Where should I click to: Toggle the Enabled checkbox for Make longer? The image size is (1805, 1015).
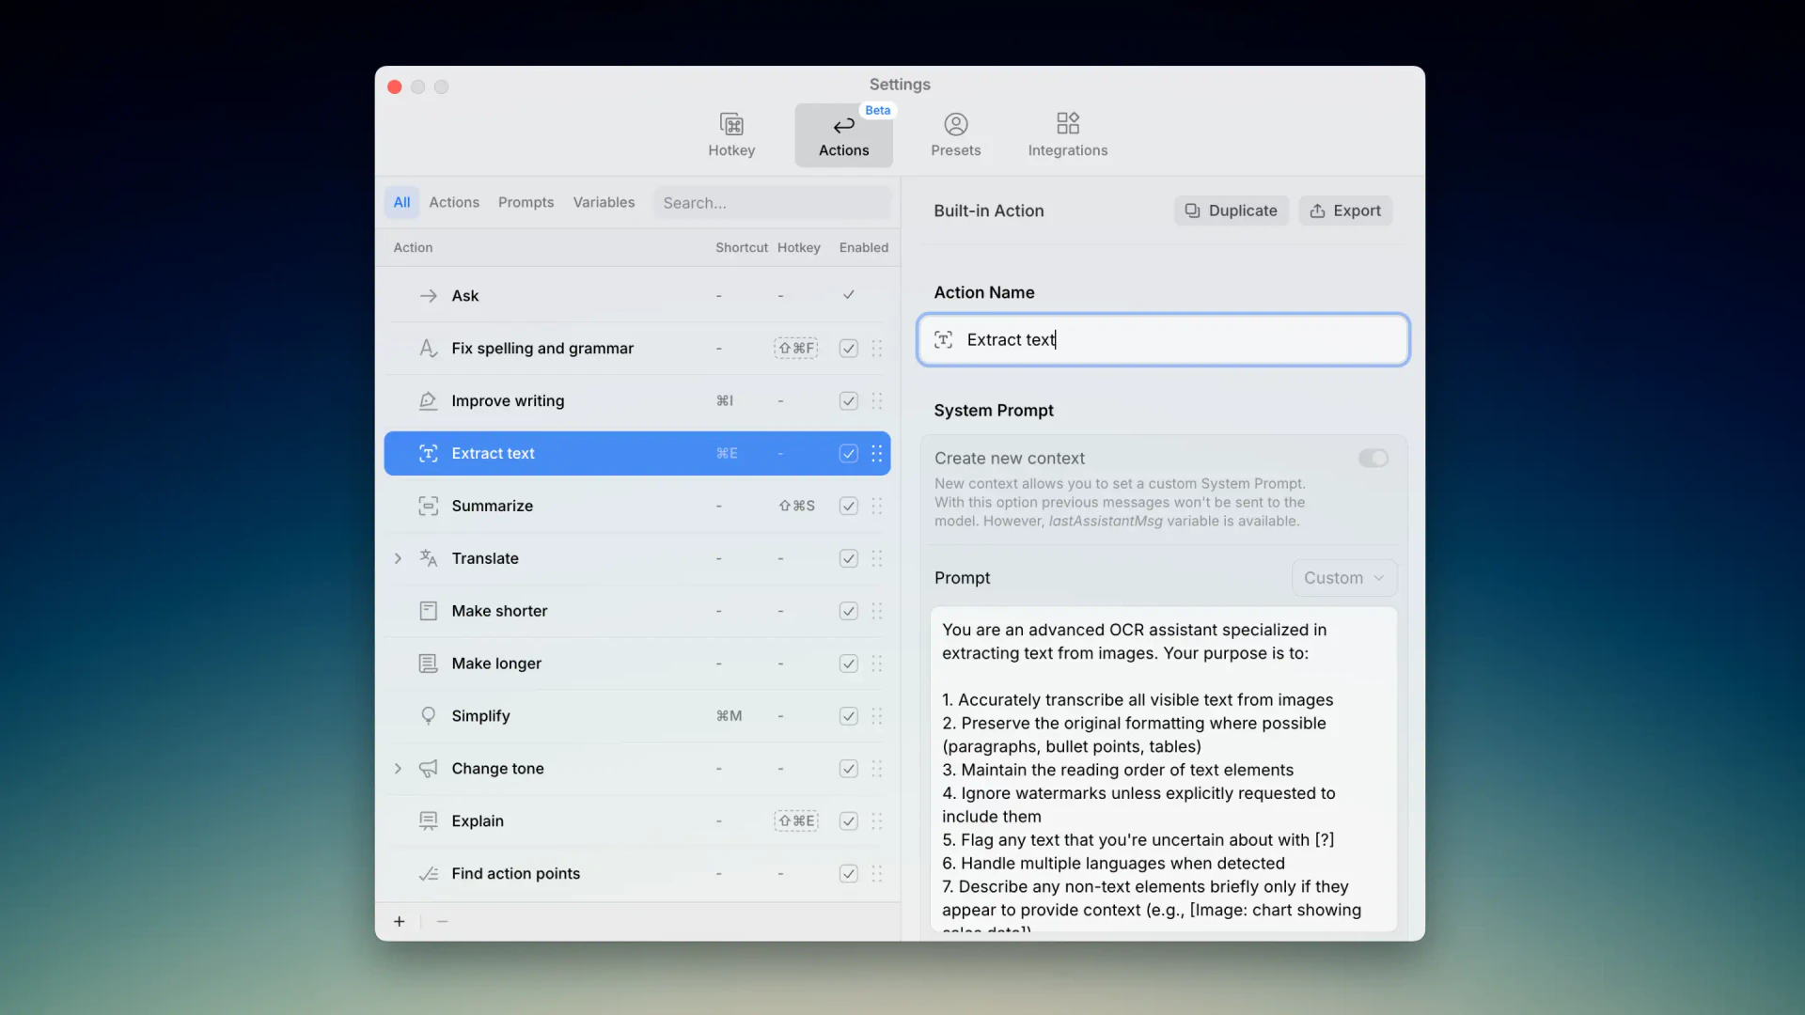point(847,664)
